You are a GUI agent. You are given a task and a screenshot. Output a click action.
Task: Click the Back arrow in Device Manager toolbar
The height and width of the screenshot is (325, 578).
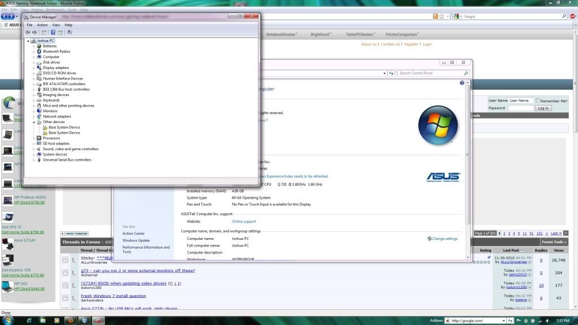point(28,32)
